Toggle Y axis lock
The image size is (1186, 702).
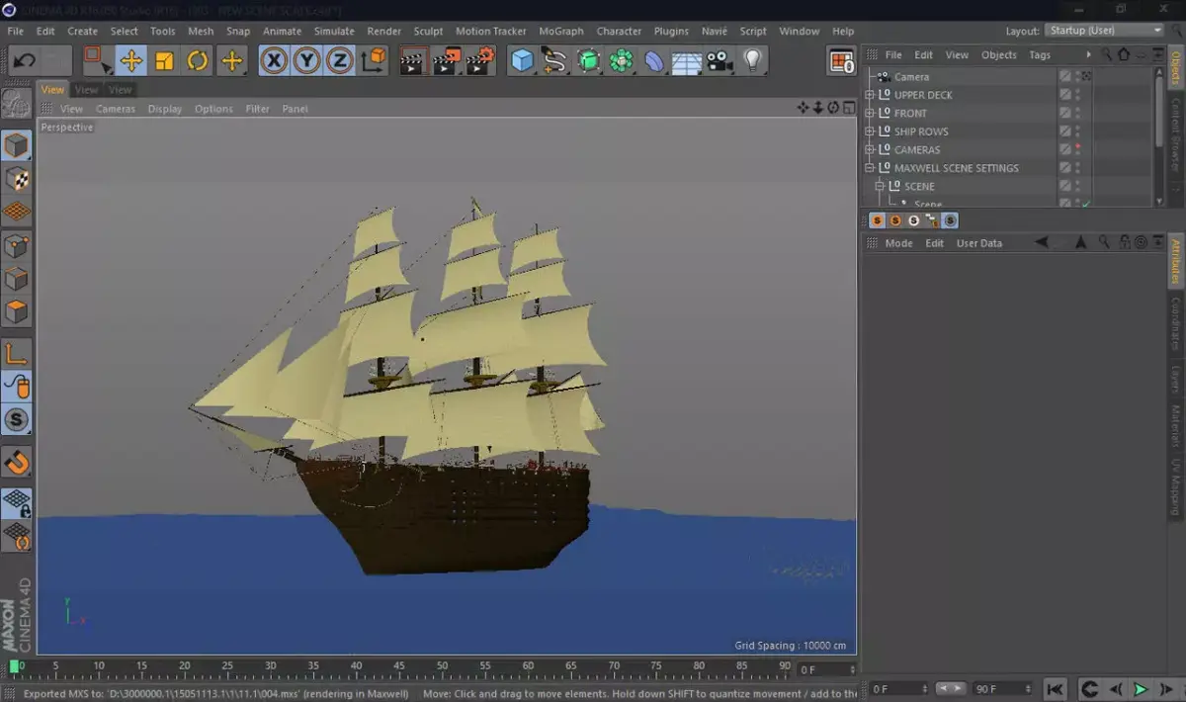tap(307, 61)
